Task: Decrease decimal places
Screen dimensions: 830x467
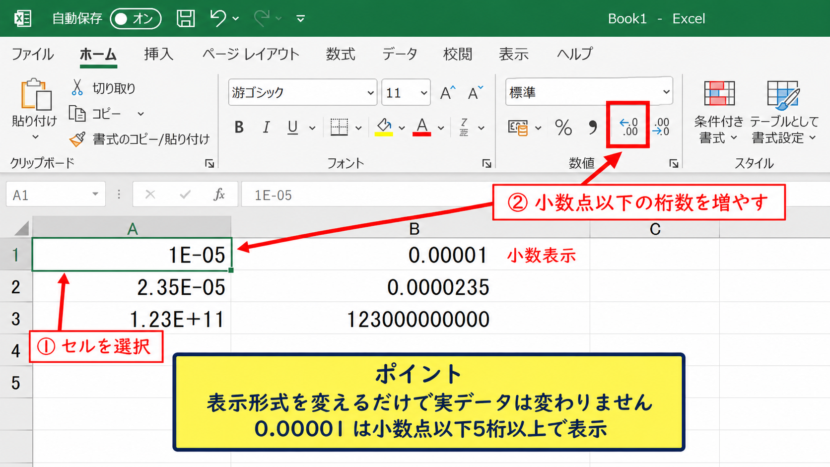Action: [661, 127]
